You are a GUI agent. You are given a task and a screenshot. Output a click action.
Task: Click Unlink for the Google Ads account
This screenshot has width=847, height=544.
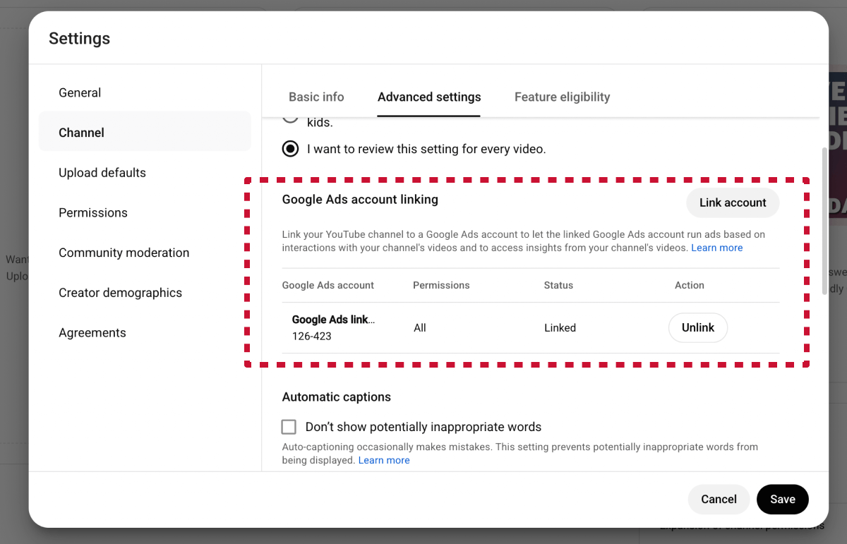pyautogui.click(x=698, y=327)
